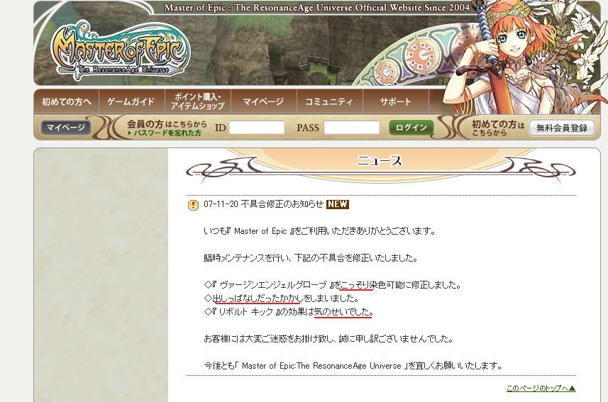Viewport: 608px width, 402px height.
Task: Open ポイント購入・アイテムショップ tab
Action: [x=198, y=101]
